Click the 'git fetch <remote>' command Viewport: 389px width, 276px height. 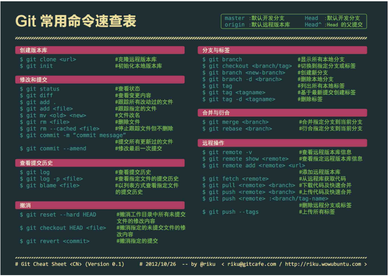(235, 179)
